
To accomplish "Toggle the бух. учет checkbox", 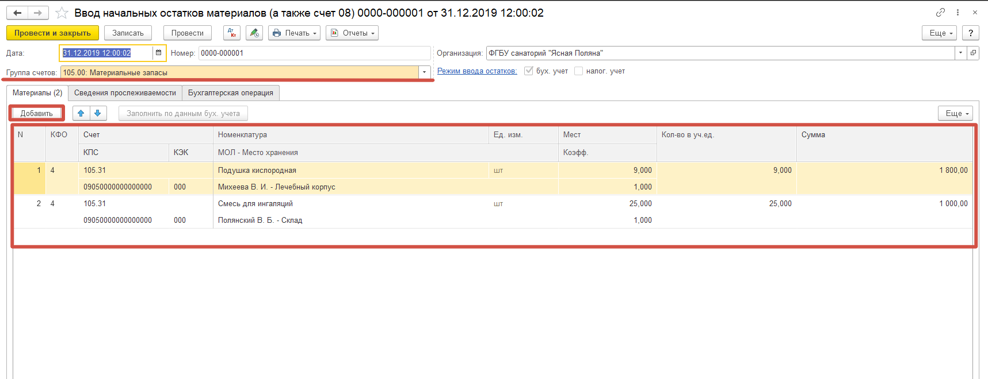I will click(x=528, y=71).
